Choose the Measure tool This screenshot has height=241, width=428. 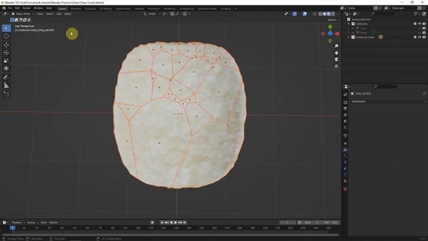point(6,86)
